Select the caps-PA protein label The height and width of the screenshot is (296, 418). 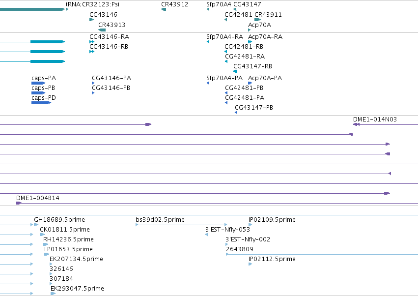[x=44, y=78]
